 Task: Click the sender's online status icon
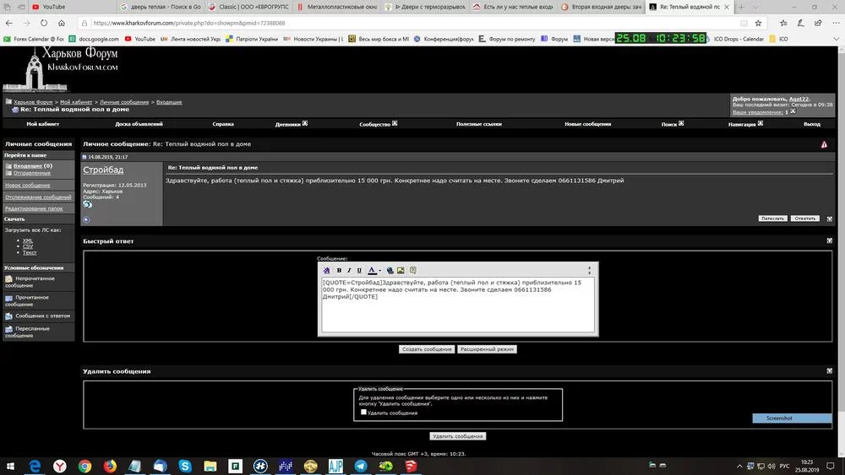tap(86, 219)
